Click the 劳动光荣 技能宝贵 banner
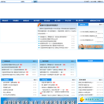The height and width of the screenshot is (104, 104). pos(91,47)
